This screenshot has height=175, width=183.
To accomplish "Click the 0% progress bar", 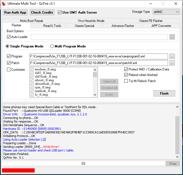I will click(x=83, y=163).
